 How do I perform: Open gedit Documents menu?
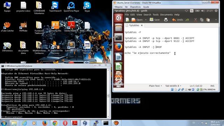pos(167,15)
